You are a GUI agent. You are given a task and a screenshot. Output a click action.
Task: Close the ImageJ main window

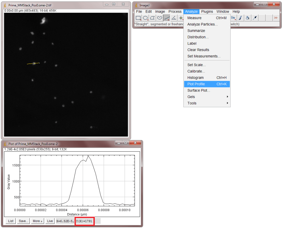[x=274, y=4]
